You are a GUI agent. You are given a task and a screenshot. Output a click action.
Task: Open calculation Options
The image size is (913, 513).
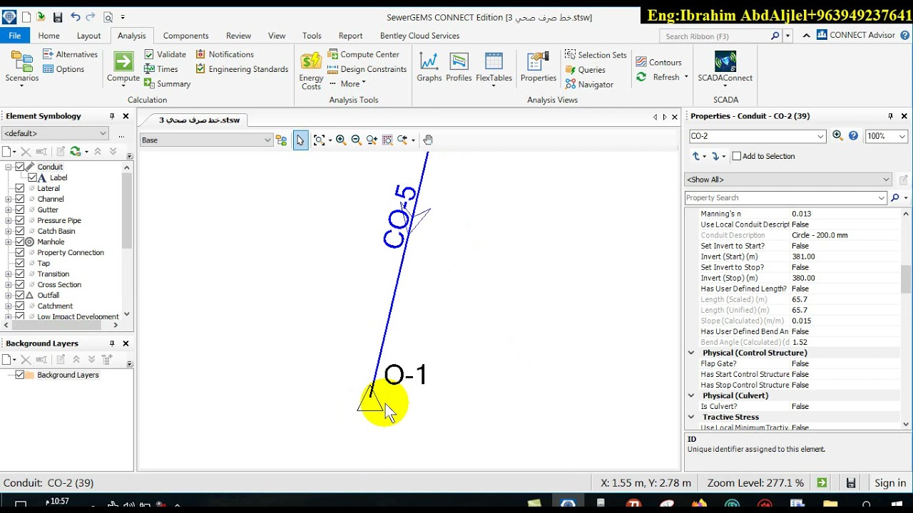click(x=63, y=69)
